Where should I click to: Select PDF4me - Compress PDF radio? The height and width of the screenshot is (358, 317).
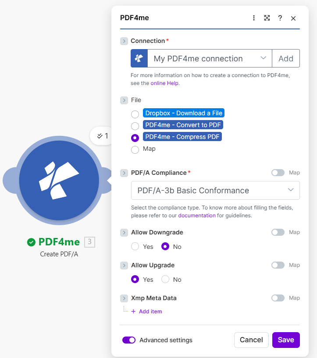(135, 138)
